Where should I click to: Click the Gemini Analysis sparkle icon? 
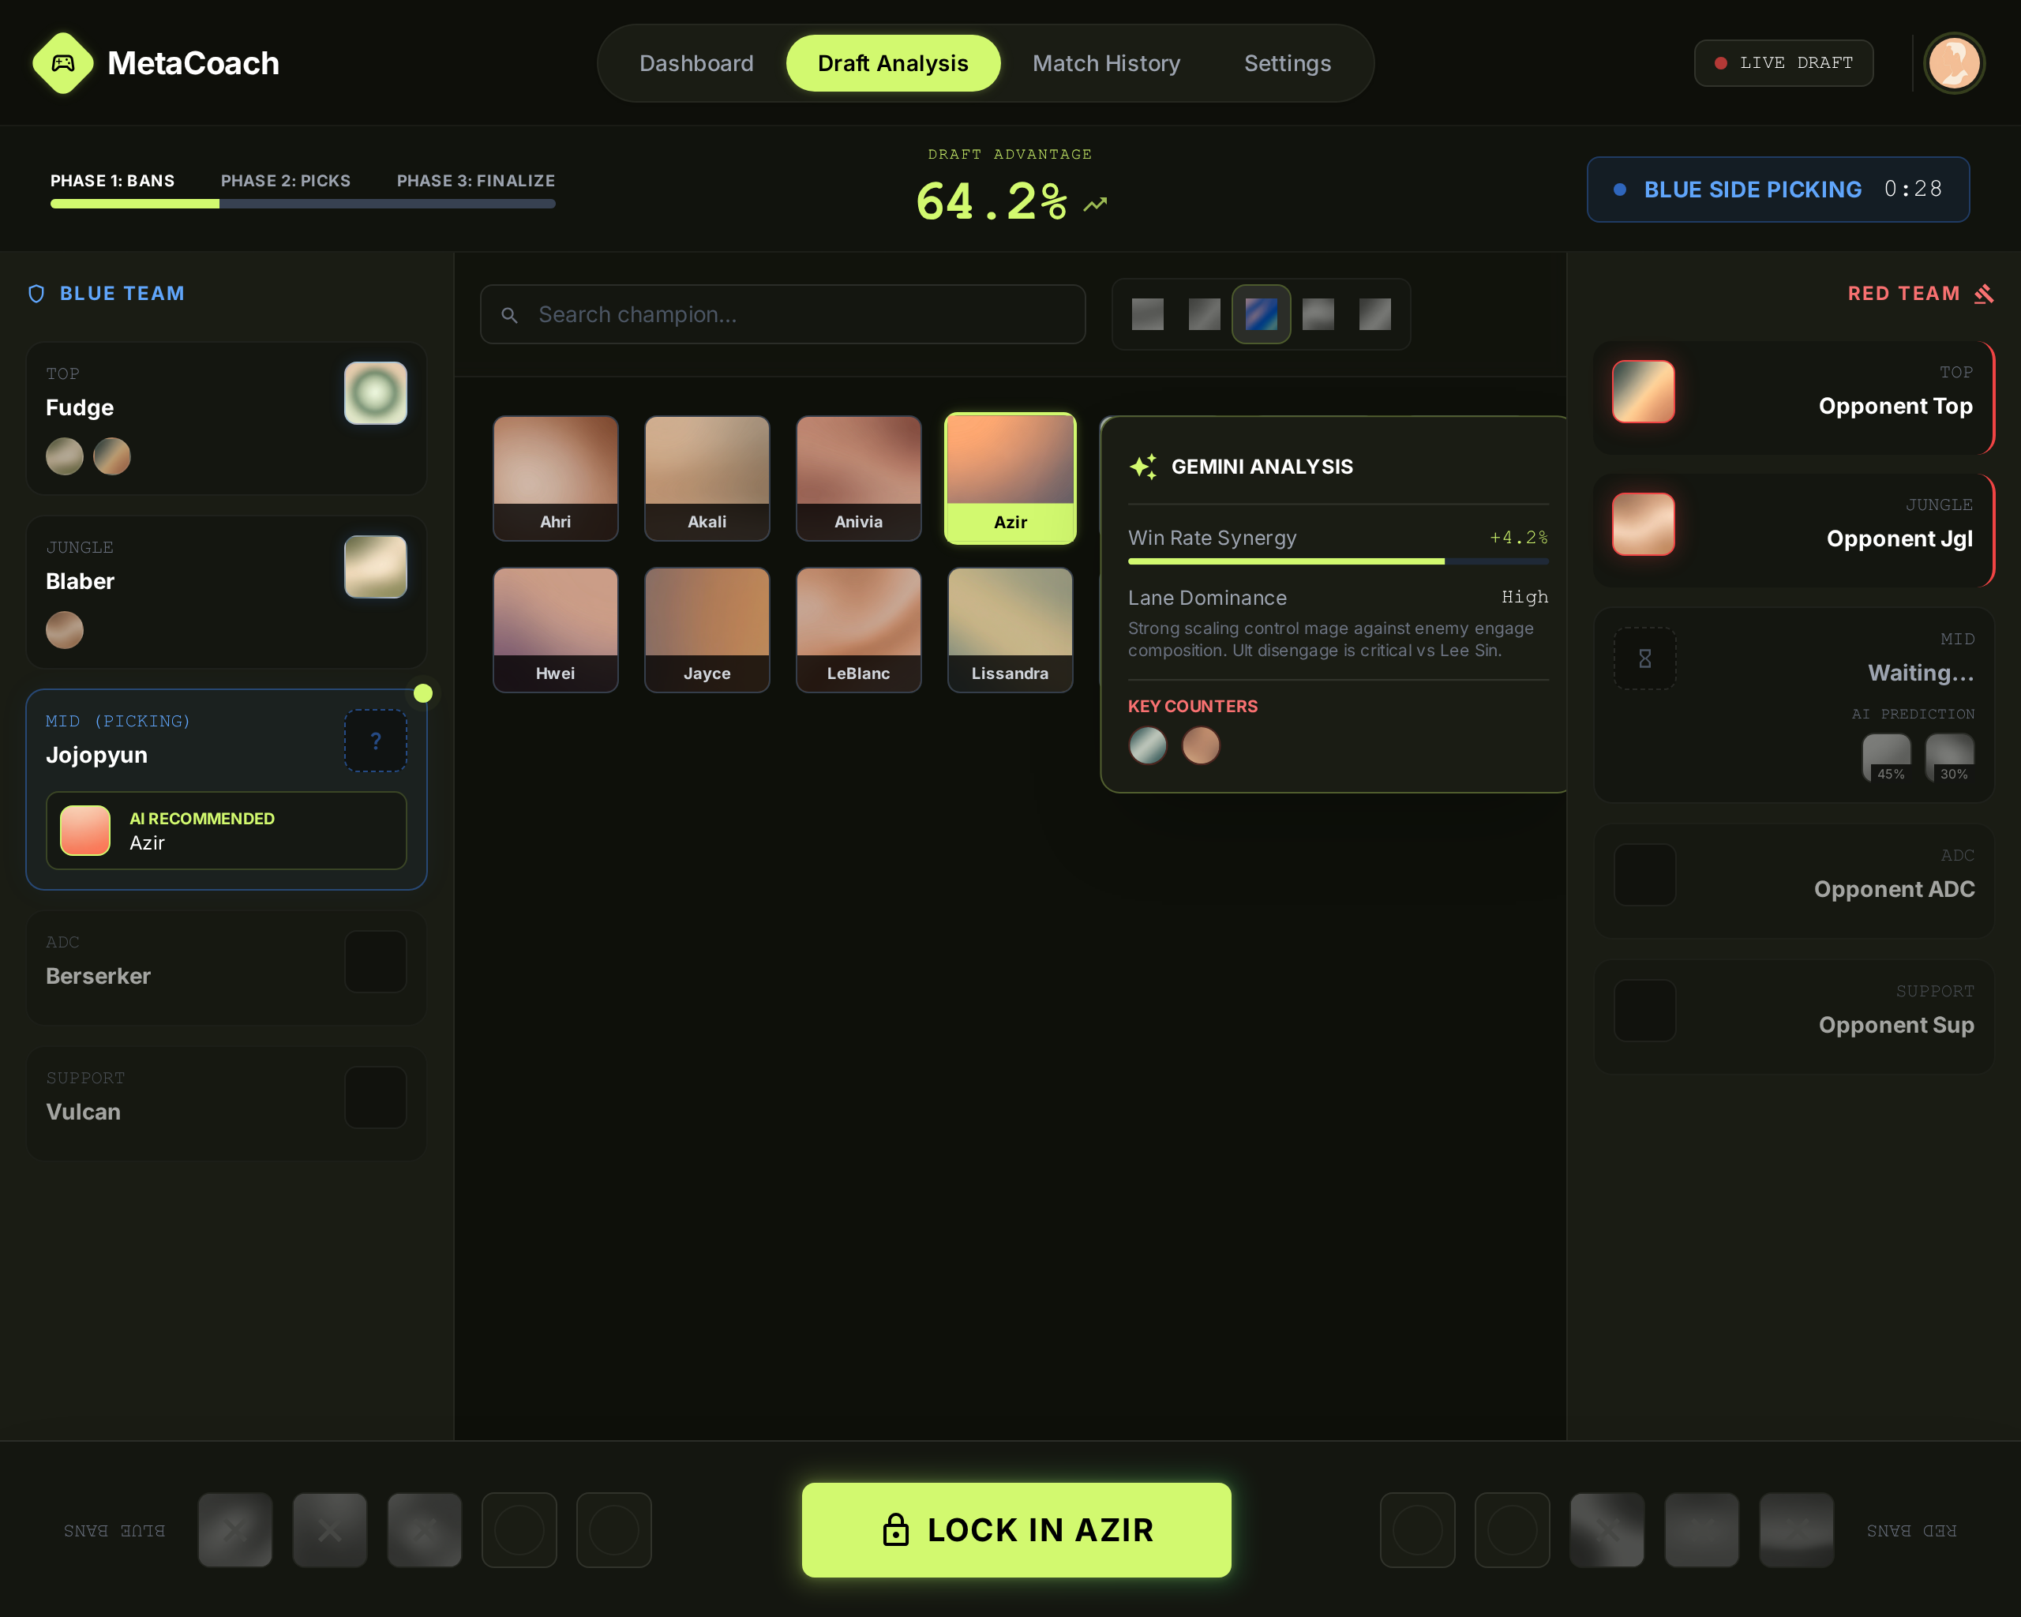(x=1142, y=467)
